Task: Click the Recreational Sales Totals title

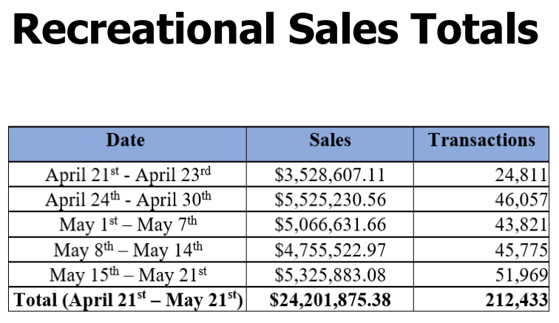Action: 275,31
